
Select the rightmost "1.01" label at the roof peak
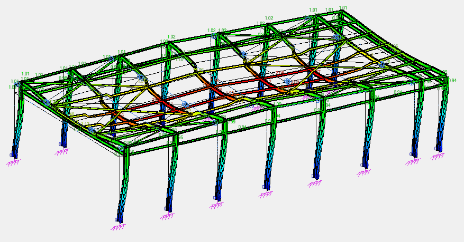point(344,8)
